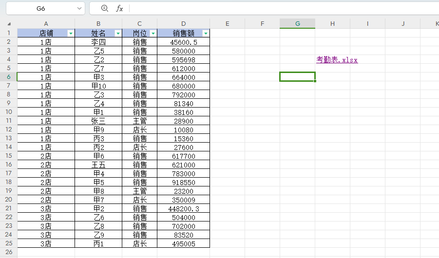Select the cell with 792000
This screenshot has width=439, height=258.
(183, 94)
